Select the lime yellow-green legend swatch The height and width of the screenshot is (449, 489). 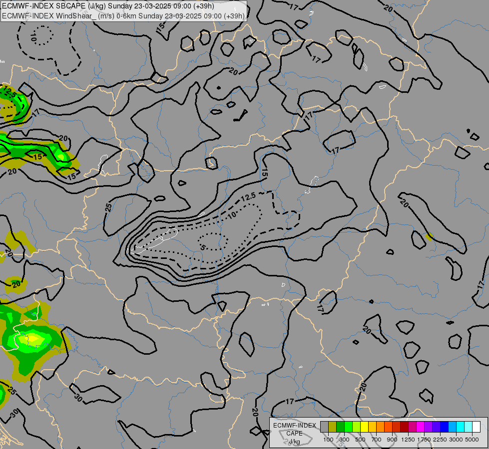357,427
